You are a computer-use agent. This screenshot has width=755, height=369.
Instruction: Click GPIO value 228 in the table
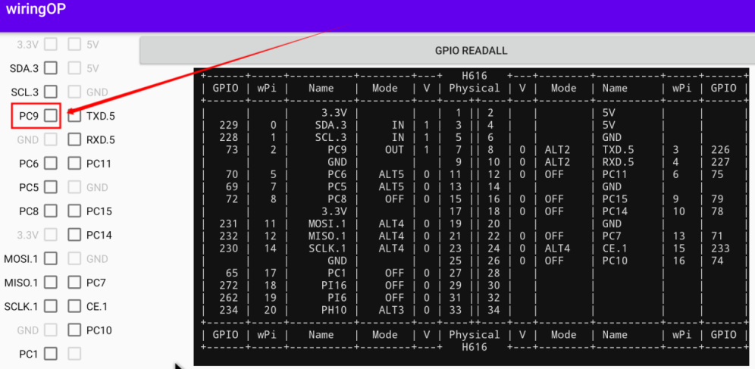click(x=229, y=138)
